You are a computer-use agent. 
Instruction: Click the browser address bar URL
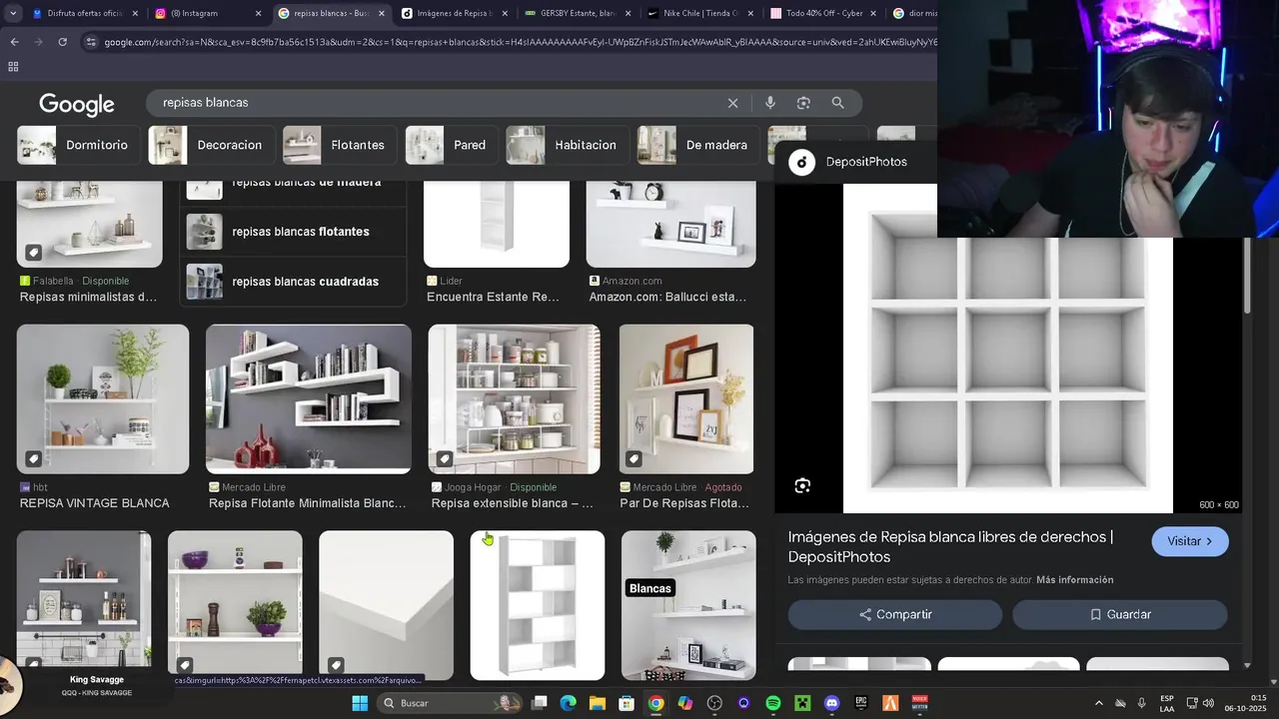(x=520, y=42)
